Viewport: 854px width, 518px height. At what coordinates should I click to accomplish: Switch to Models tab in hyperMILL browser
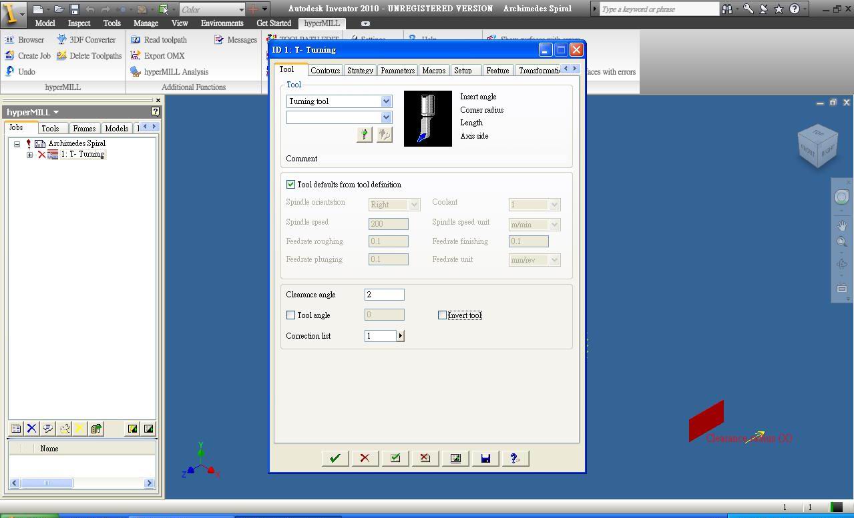click(x=116, y=129)
